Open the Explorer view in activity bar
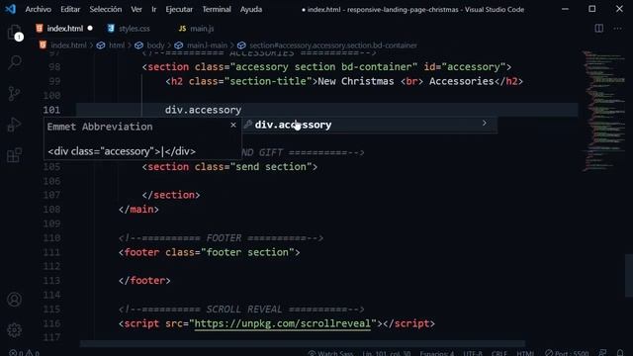This screenshot has height=356, width=633. (15, 33)
